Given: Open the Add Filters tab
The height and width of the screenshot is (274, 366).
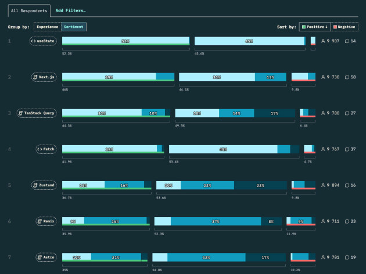Looking at the screenshot, I should click(x=70, y=10).
